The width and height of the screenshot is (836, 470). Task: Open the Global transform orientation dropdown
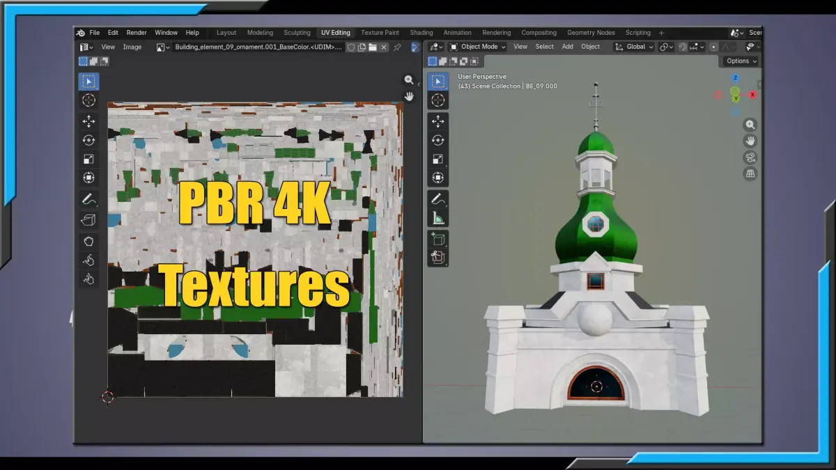click(634, 47)
